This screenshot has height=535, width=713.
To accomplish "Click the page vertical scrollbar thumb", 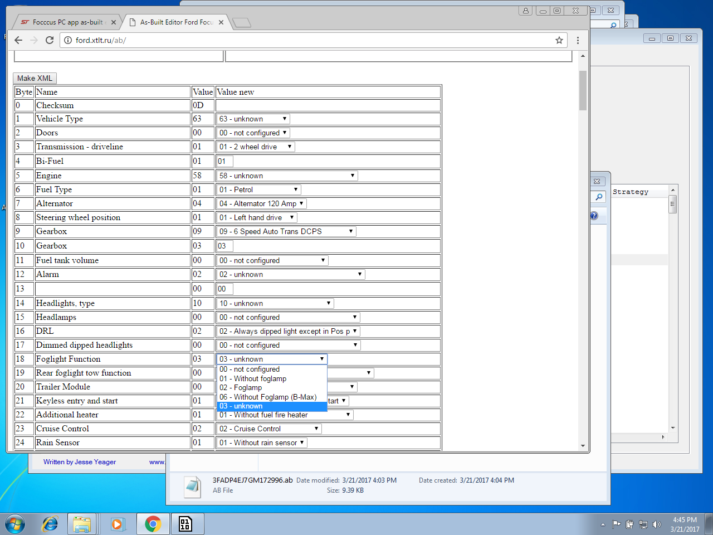I will [583, 90].
